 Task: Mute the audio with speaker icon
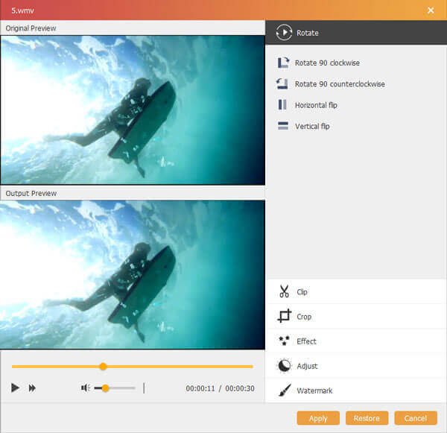(86, 388)
